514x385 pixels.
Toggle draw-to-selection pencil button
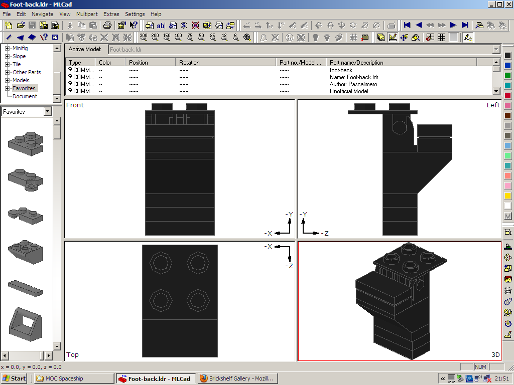click(x=468, y=37)
